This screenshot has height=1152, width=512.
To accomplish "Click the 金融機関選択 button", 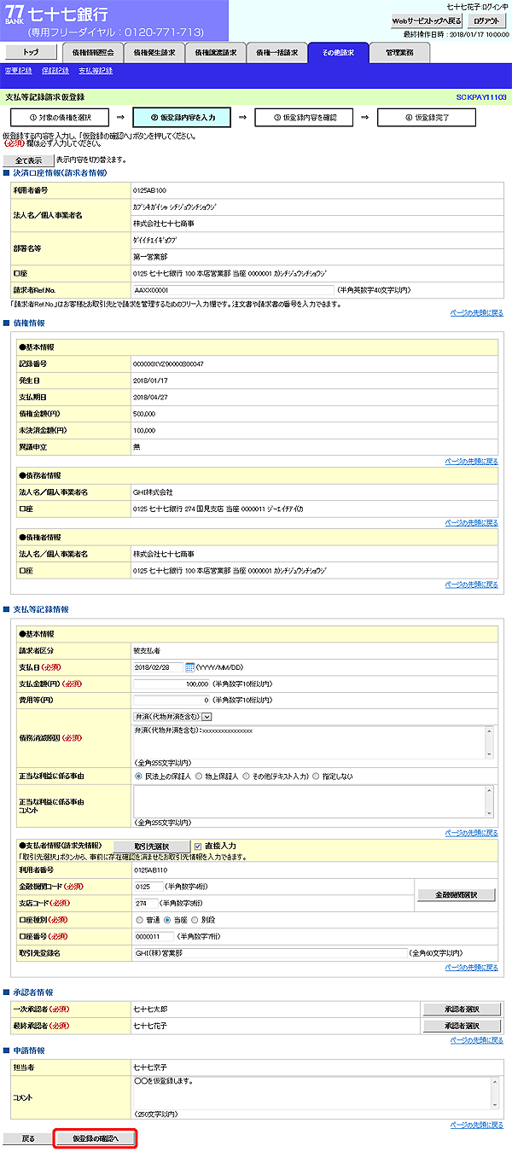I will click(x=457, y=894).
